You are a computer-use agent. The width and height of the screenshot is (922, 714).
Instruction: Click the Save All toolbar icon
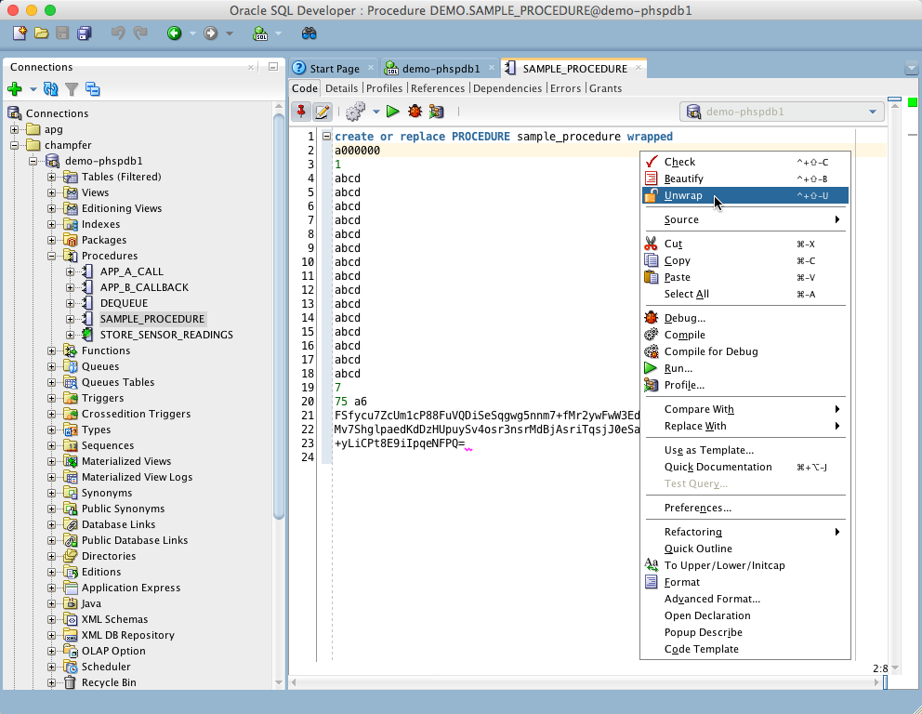tap(85, 33)
